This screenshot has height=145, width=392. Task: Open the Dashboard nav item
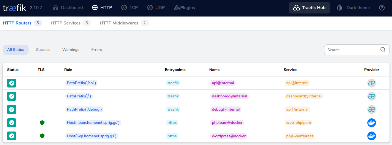[x=68, y=8]
